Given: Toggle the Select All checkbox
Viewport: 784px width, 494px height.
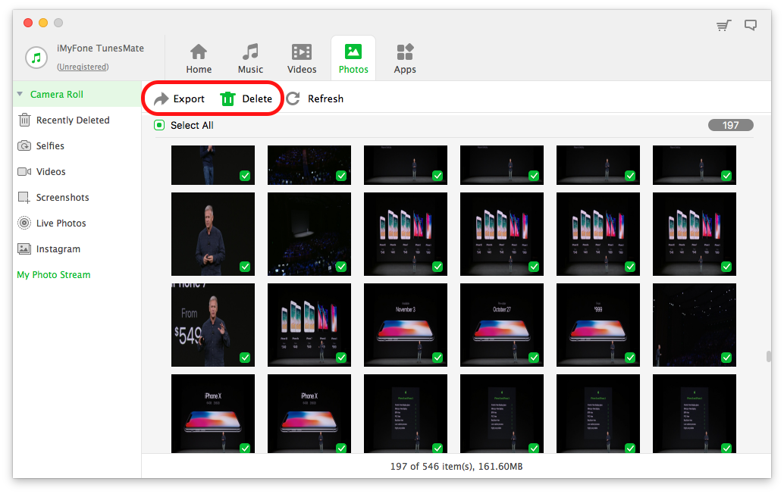Looking at the screenshot, I should (159, 125).
